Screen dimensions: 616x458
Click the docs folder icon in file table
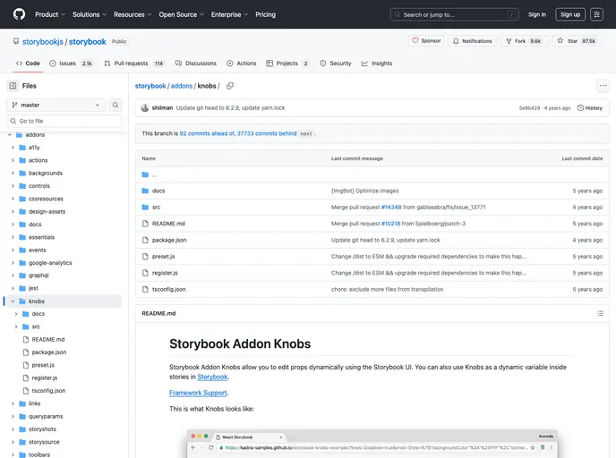tap(145, 191)
